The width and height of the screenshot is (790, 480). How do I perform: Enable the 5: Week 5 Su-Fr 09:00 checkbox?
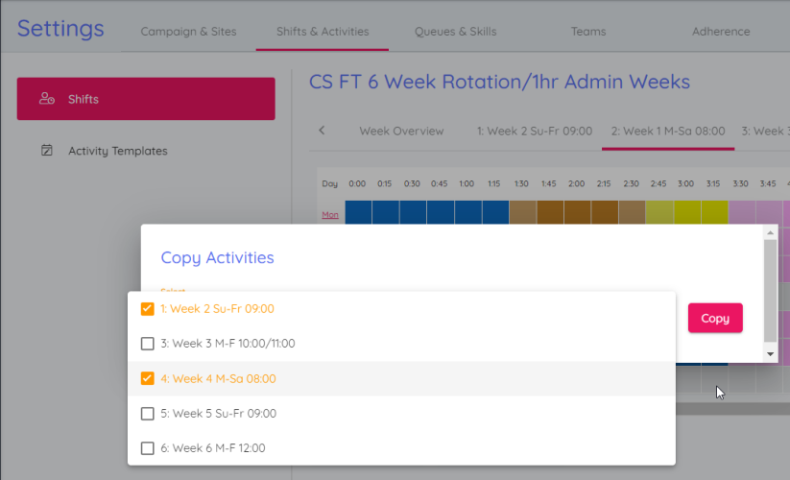[147, 414]
